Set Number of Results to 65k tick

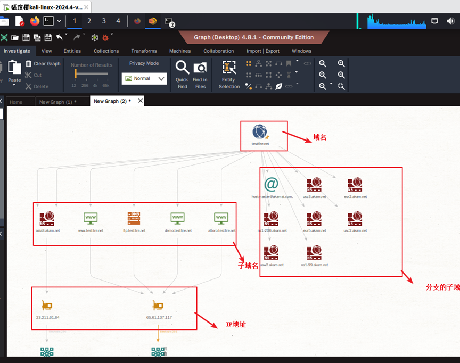(x=106, y=85)
